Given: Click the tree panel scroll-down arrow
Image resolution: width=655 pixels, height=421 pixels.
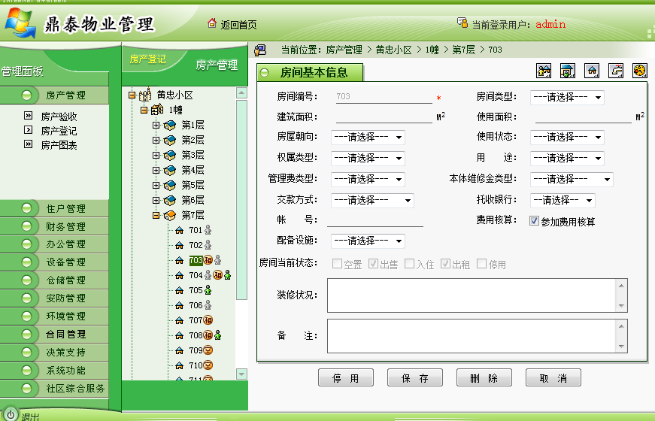Looking at the screenshot, I should tap(241, 374).
